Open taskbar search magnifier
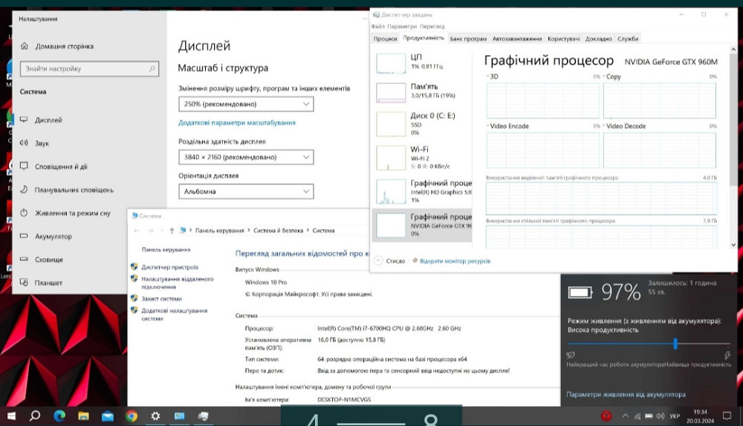The image size is (743, 426). pos(35,416)
